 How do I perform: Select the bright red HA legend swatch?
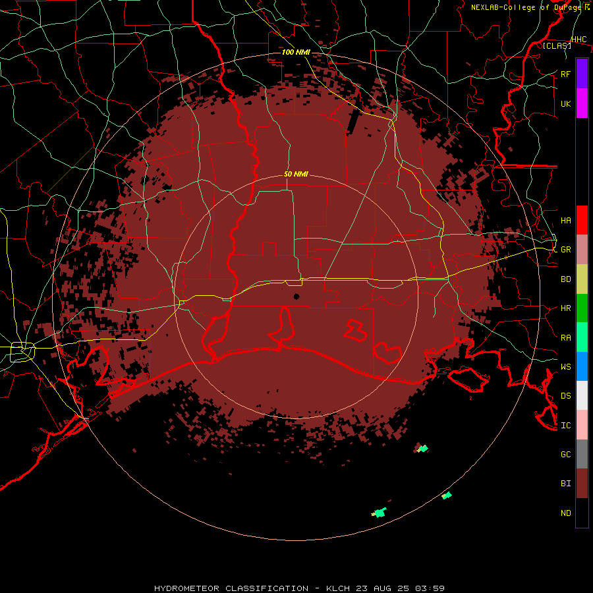tap(582, 220)
